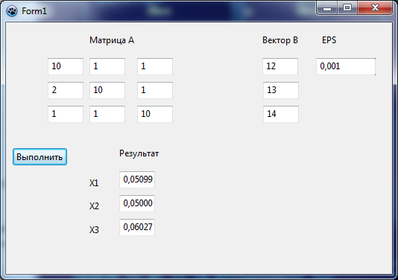The image size is (398, 280).
Task: Edit the EPS field showing 0,001
Action: [x=346, y=66]
